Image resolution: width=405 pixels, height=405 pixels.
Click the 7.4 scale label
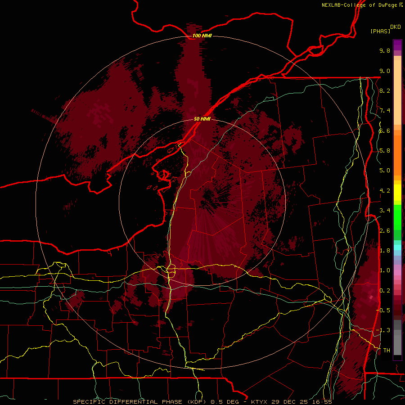click(385, 111)
